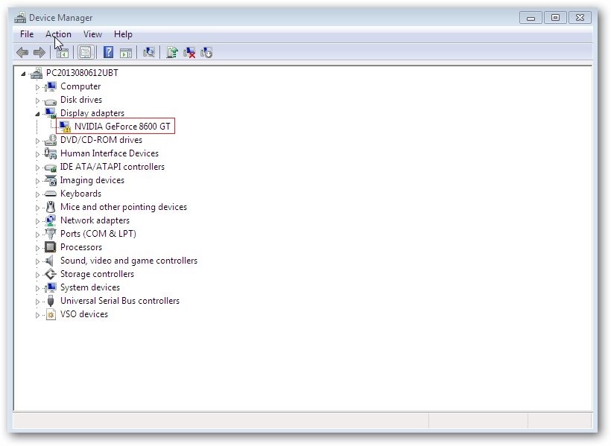Screen dimensions: 611x446
Task: Click the Processors chip icon
Action: (x=50, y=247)
